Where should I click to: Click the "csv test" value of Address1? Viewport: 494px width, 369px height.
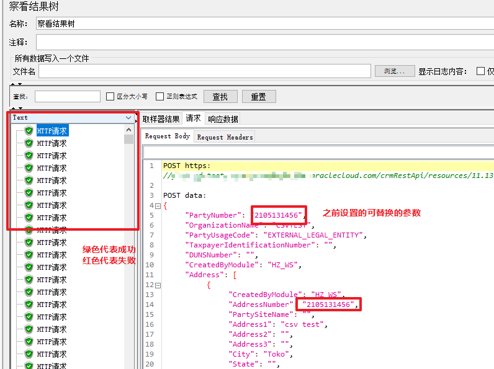pyautogui.click(x=302, y=324)
